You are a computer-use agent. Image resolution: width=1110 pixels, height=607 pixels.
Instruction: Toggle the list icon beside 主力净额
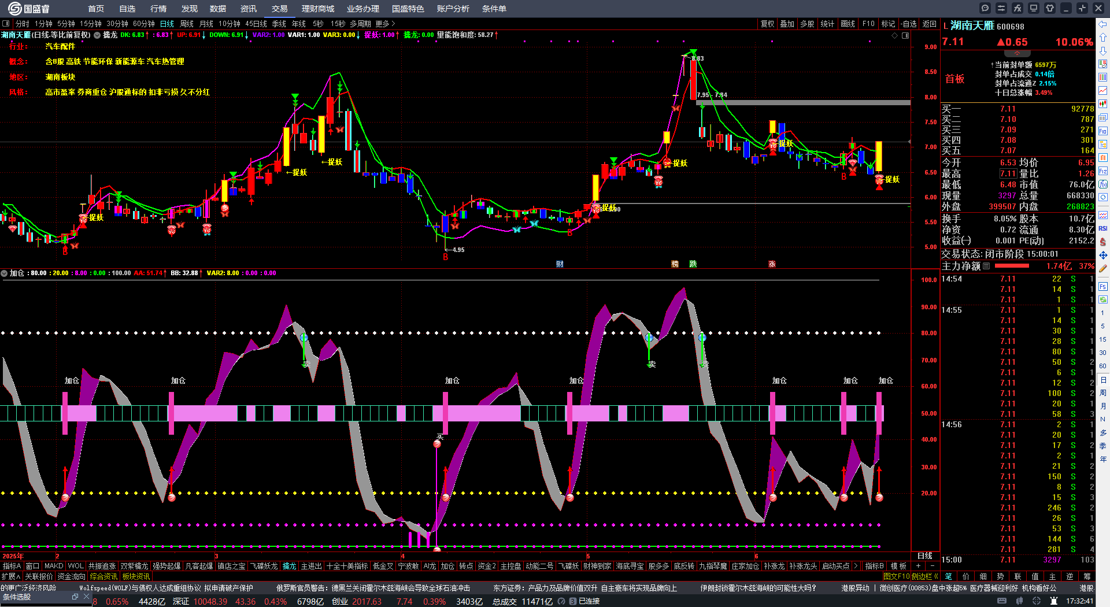pos(986,266)
